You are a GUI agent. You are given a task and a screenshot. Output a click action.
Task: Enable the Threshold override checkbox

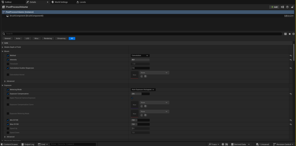click(x=8, y=64)
